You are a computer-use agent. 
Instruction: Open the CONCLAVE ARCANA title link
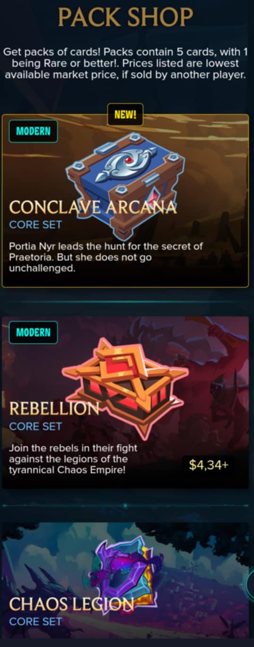tap(93, 207)
